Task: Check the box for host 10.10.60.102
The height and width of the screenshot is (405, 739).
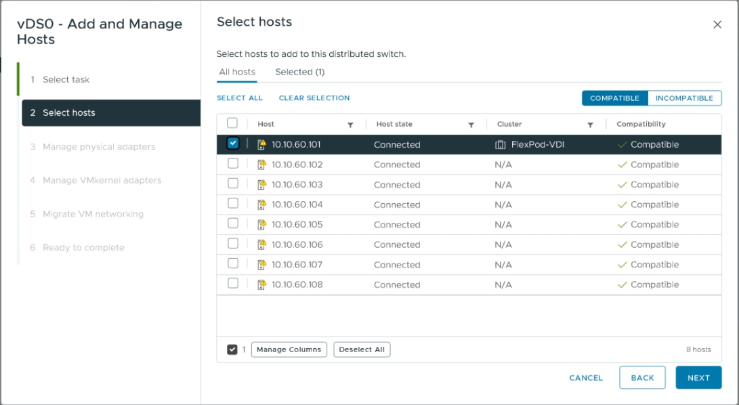Action: [233, 163]
